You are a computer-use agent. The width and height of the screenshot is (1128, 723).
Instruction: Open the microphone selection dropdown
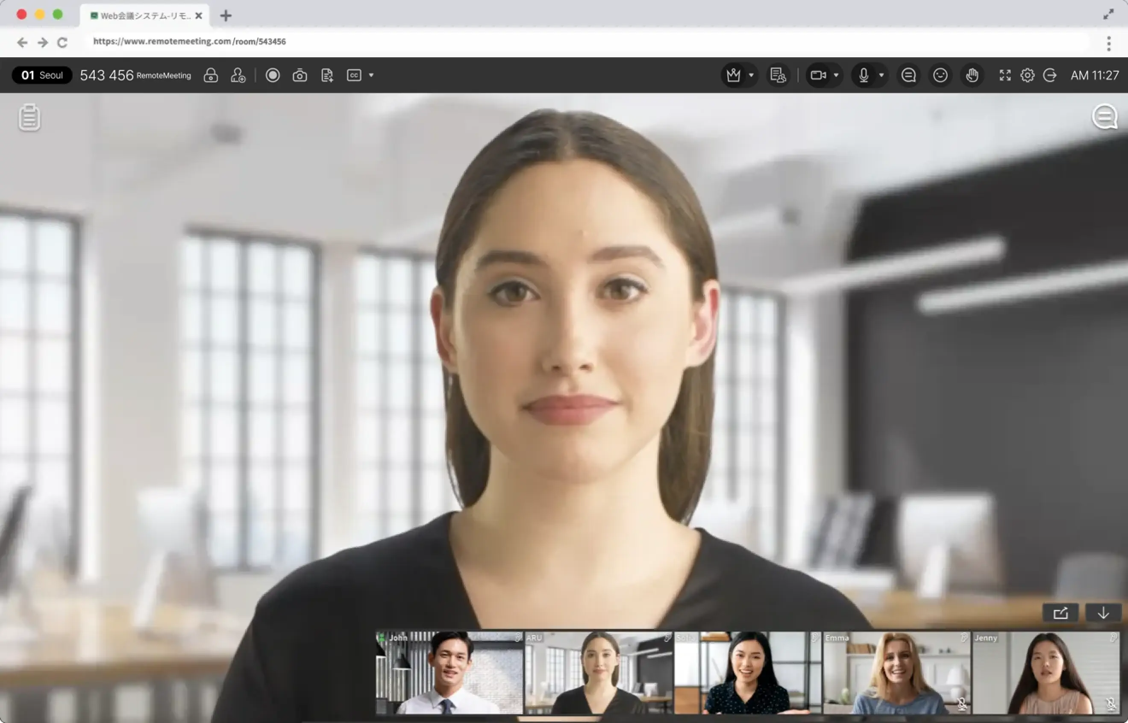coord(881,75)
